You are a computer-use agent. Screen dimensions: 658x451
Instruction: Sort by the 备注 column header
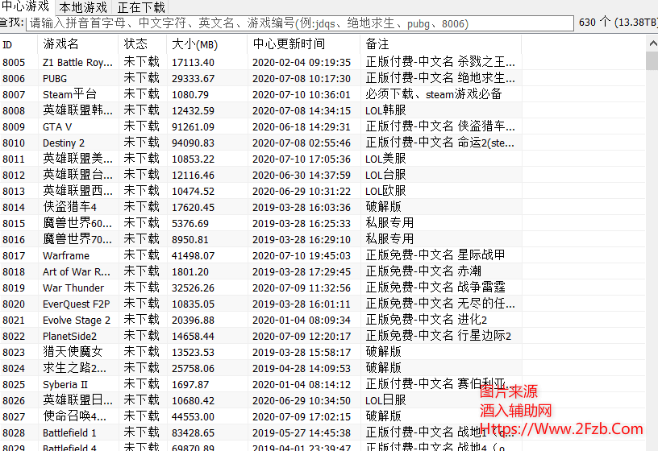click(440, 44)
